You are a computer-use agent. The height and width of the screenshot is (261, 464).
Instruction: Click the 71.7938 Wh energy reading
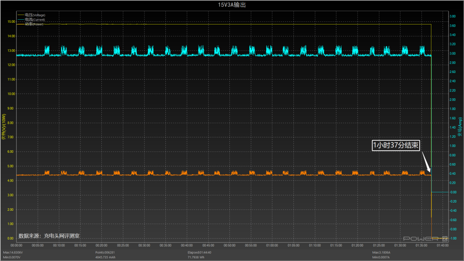(196, 257)
